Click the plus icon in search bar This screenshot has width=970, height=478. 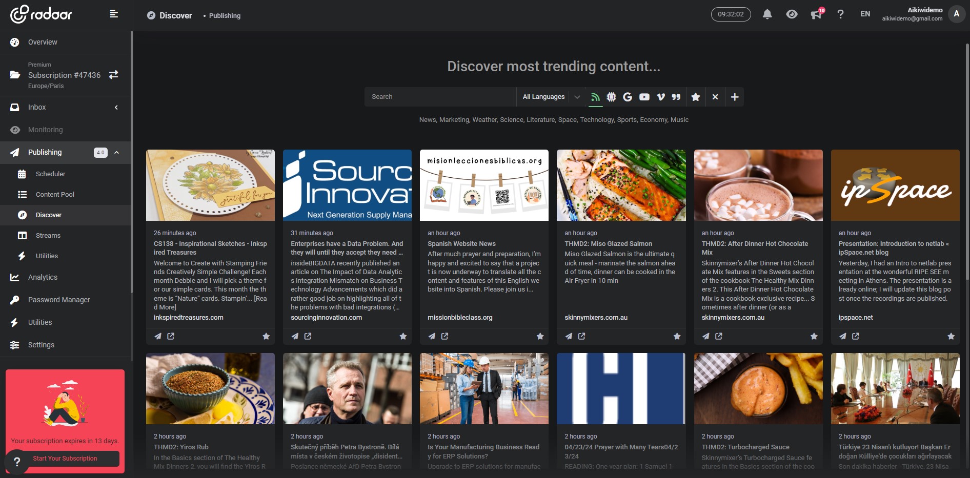coord(735,97)
